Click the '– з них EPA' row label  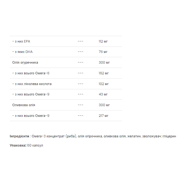click(x=21, y=41)
